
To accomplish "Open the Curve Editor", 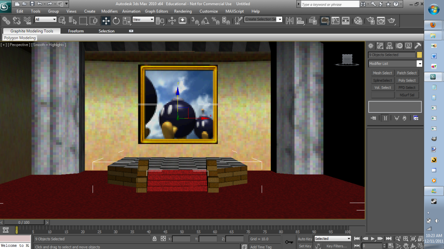I will point(335,20).
